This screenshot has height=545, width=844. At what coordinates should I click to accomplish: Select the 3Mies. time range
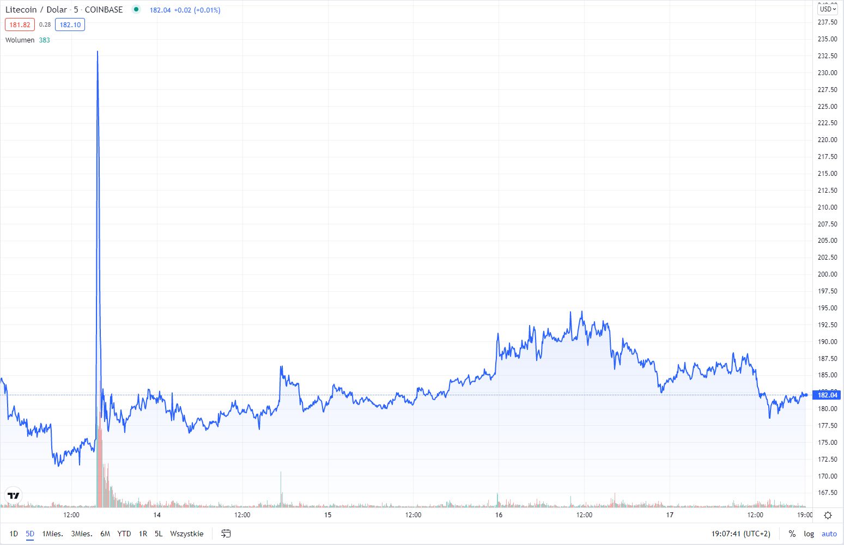click(x=82, y=534)
